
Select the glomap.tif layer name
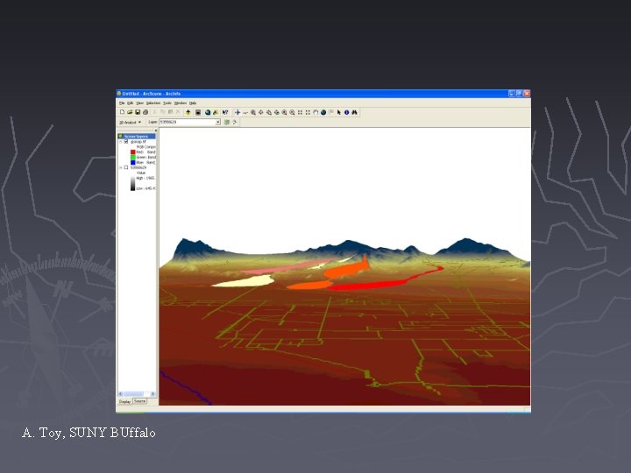tap(138, 142)
